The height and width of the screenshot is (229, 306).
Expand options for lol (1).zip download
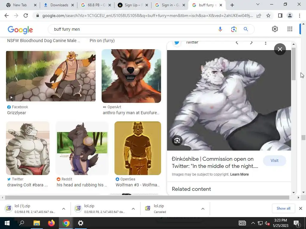[64, 209]
